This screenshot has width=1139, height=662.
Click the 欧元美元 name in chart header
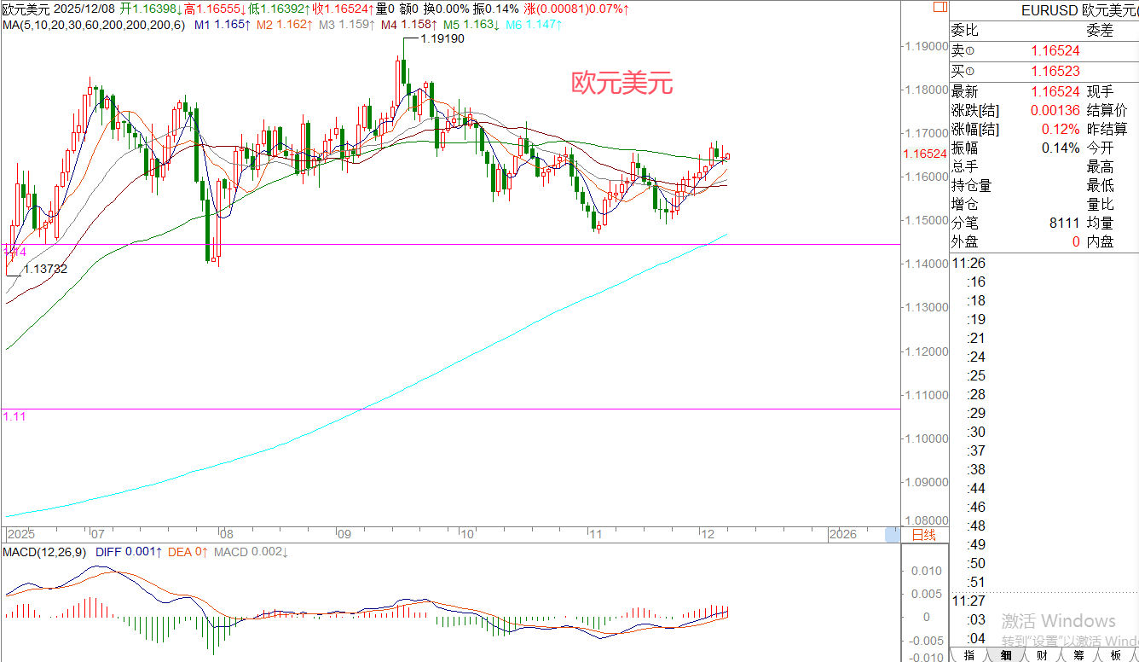click(x=26, y=9)
